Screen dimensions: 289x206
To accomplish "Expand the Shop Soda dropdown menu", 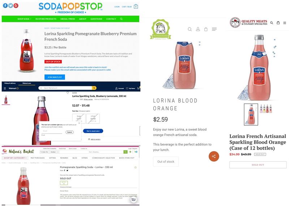I will click(24, 19).
